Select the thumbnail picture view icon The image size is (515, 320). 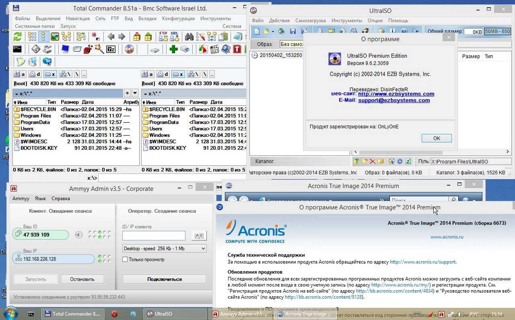(55, 37)
